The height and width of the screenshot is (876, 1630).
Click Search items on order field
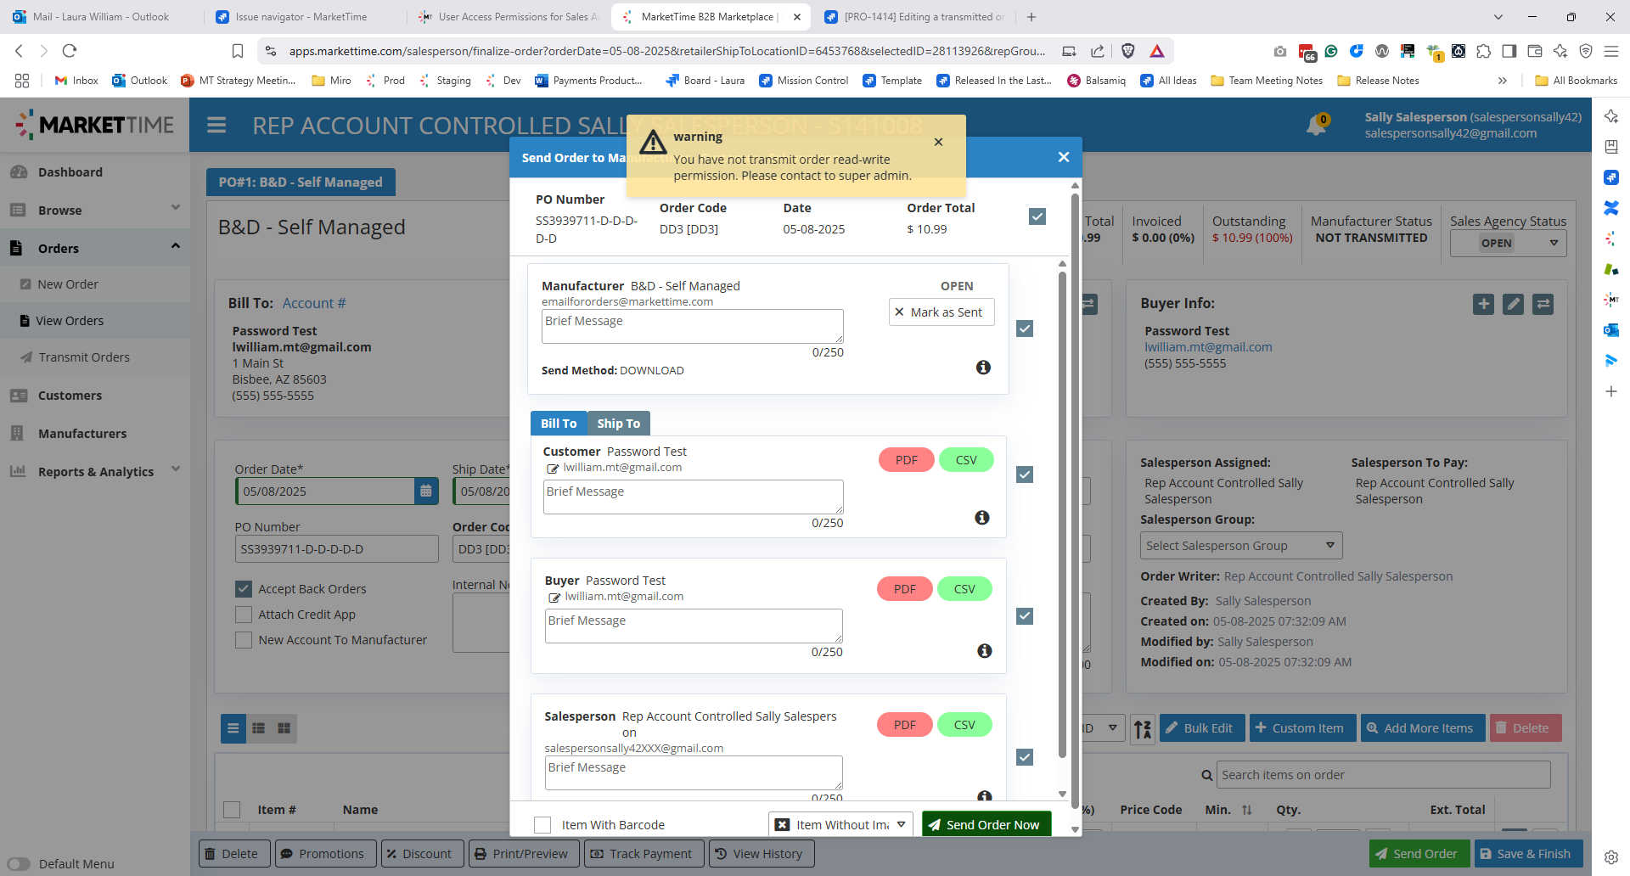pyautogui.click(x=1384, y=775)
